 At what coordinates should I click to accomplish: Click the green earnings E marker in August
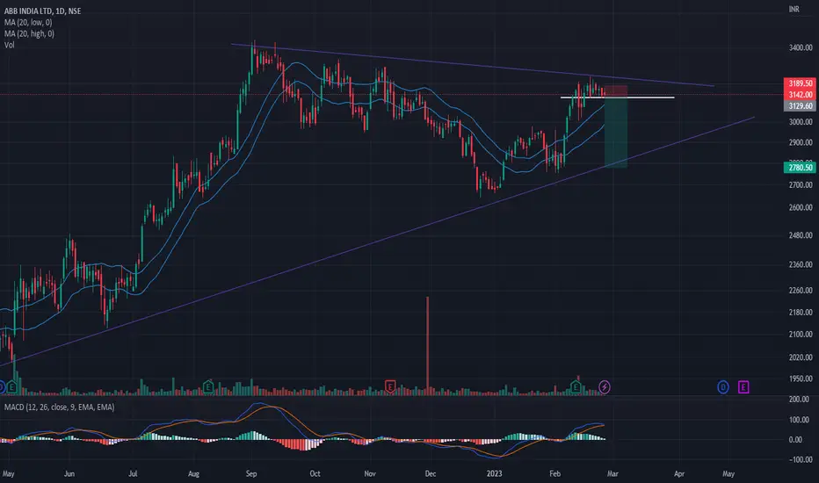(x=208, y=387)
